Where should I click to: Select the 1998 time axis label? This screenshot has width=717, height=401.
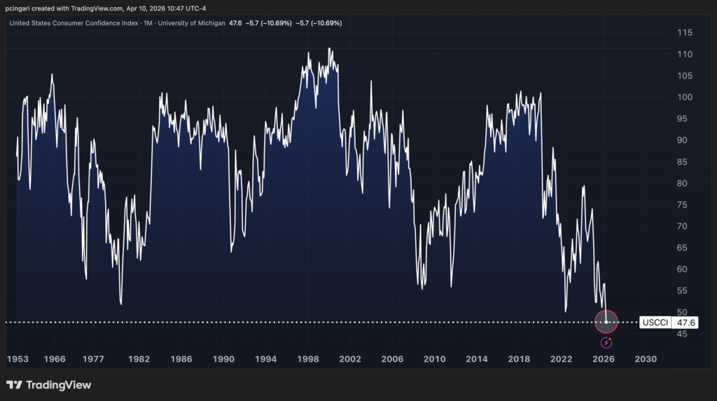point(307,359)
